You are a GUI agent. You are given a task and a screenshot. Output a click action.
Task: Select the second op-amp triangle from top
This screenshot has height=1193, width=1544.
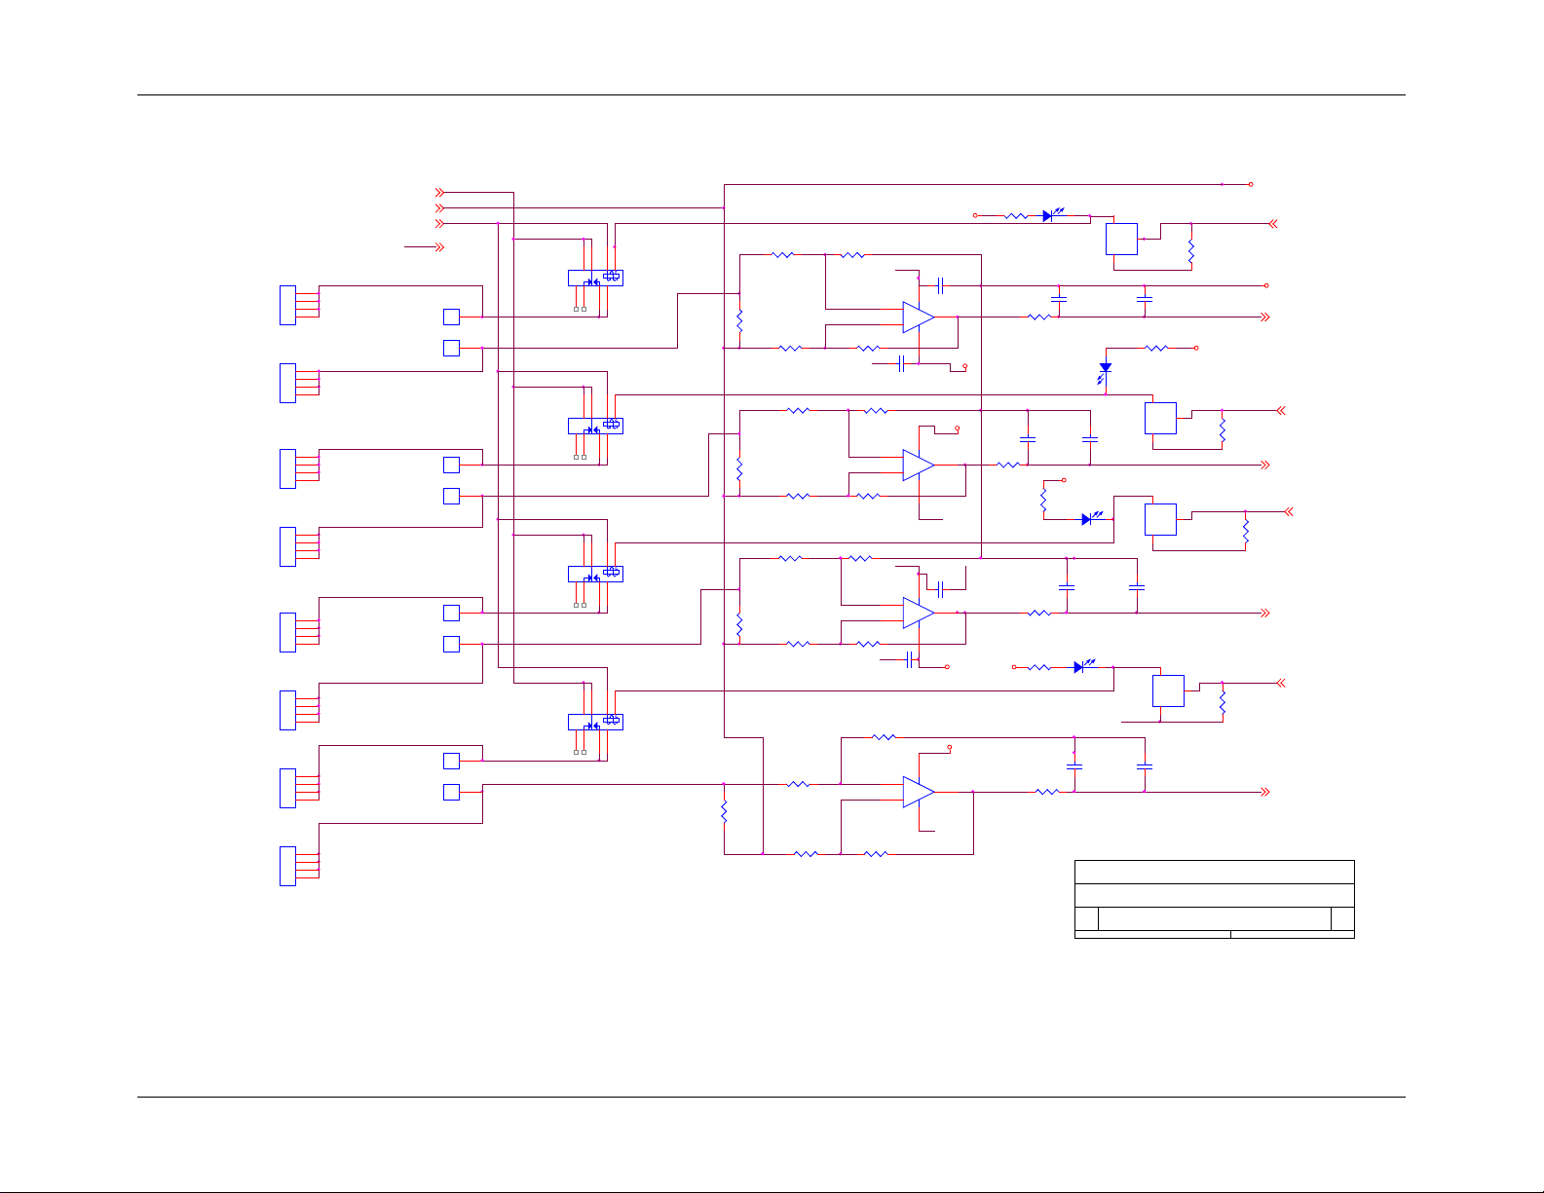point(918,466)
